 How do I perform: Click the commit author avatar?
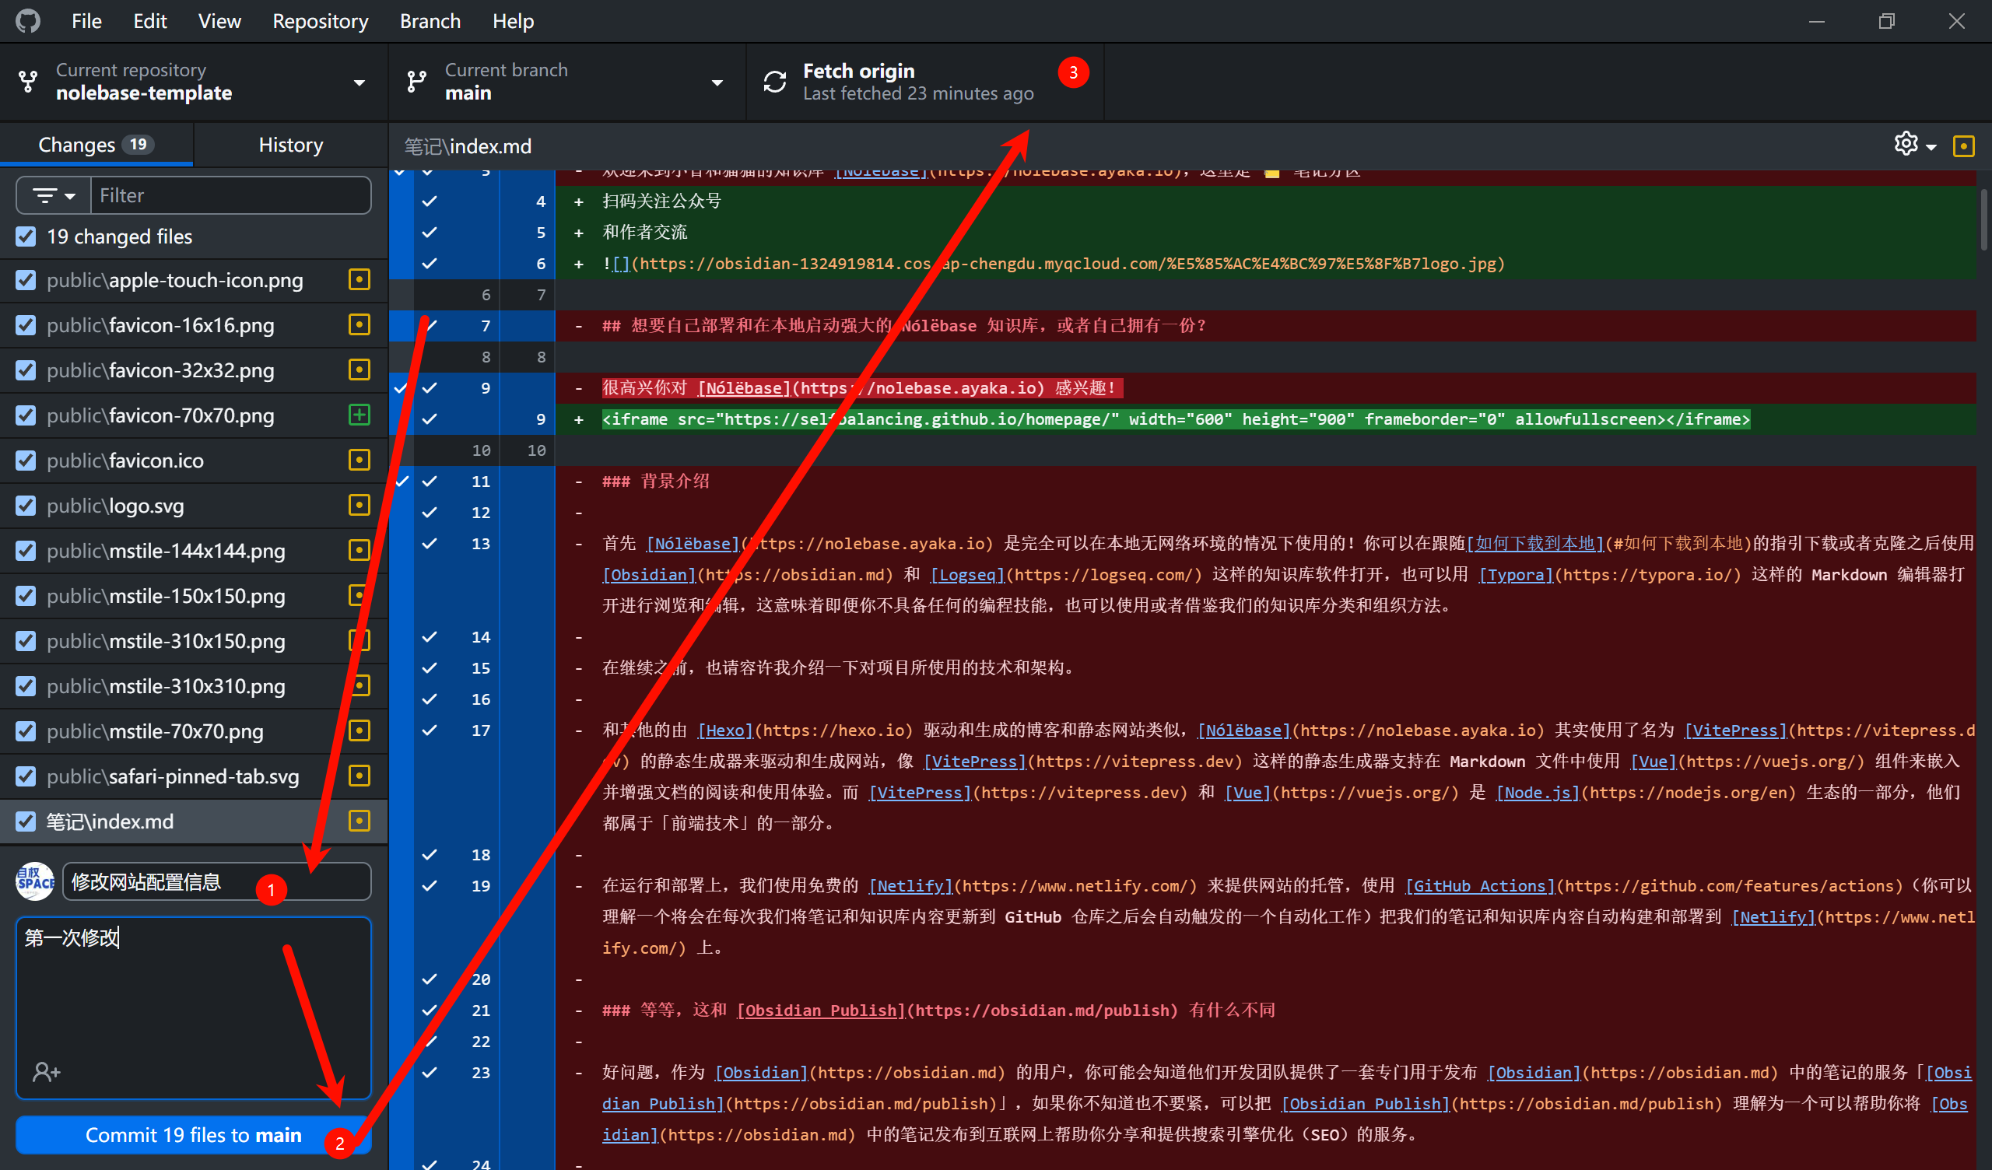(x=36, y=881)
